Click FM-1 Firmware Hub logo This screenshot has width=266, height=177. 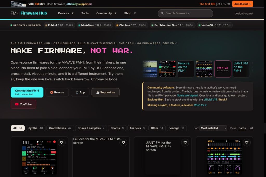point(29,13)
